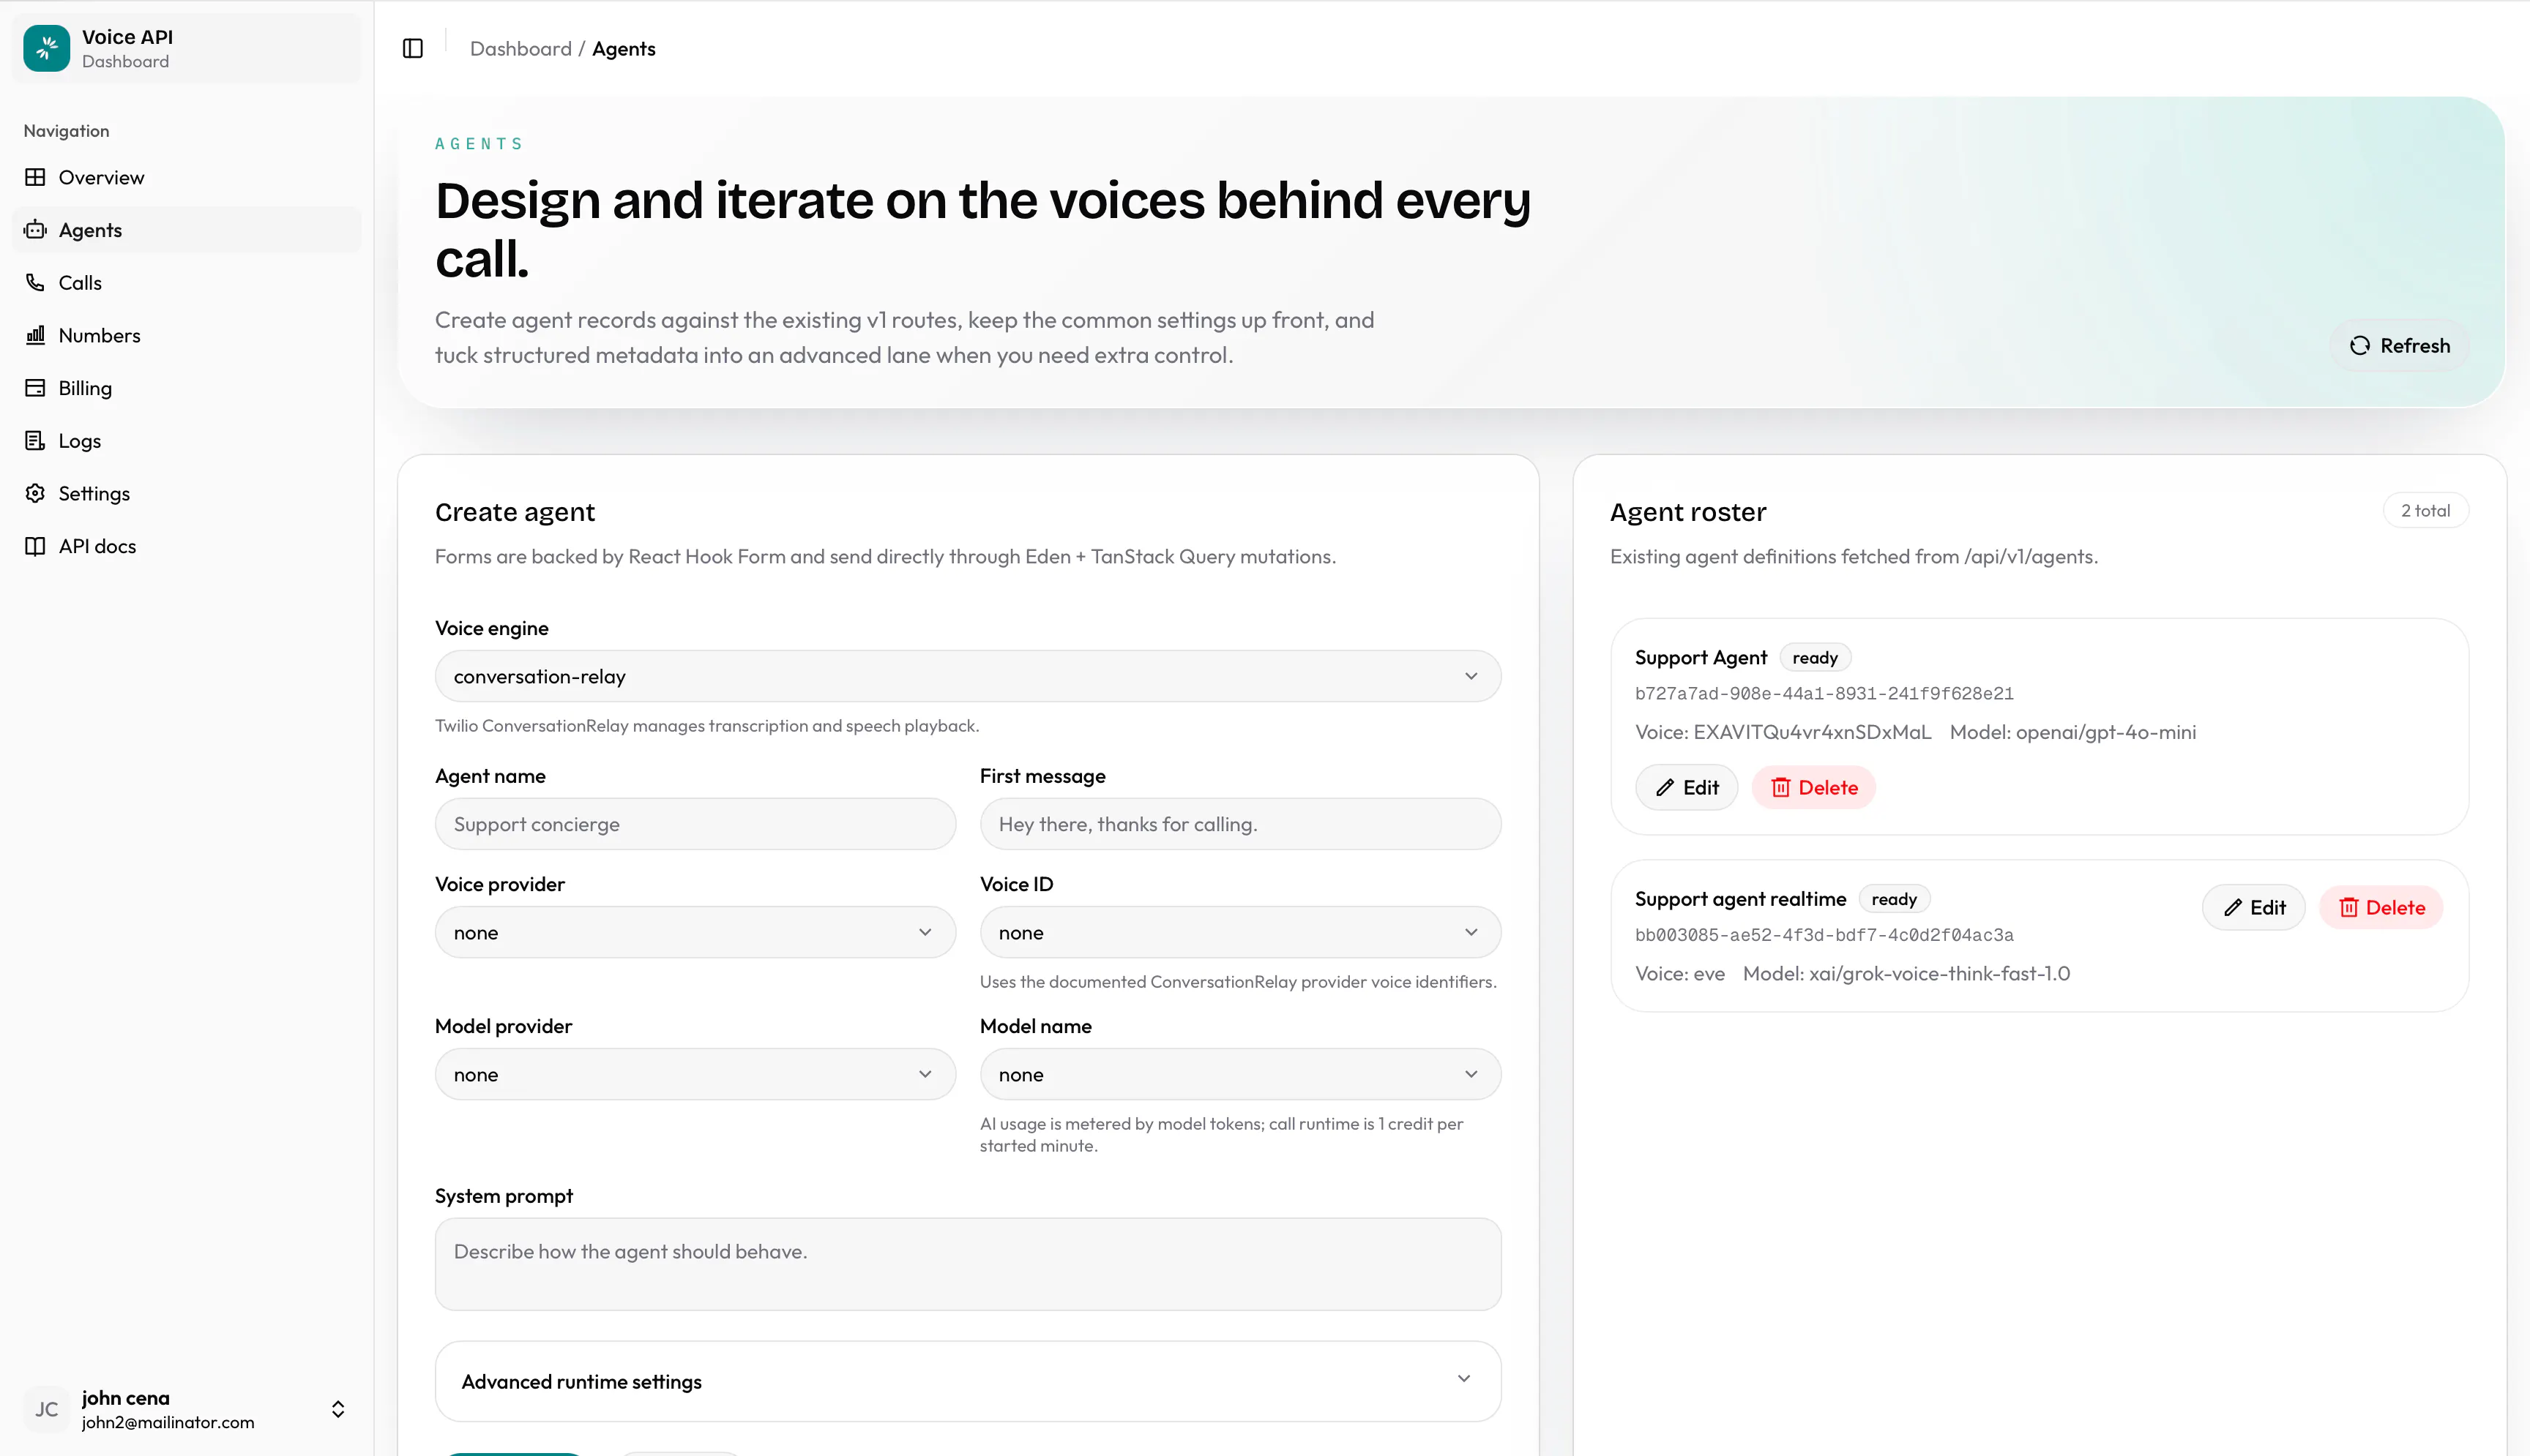2530x1456 pixels.
Task: Open API docs in navigation
Action: point(186,546)
